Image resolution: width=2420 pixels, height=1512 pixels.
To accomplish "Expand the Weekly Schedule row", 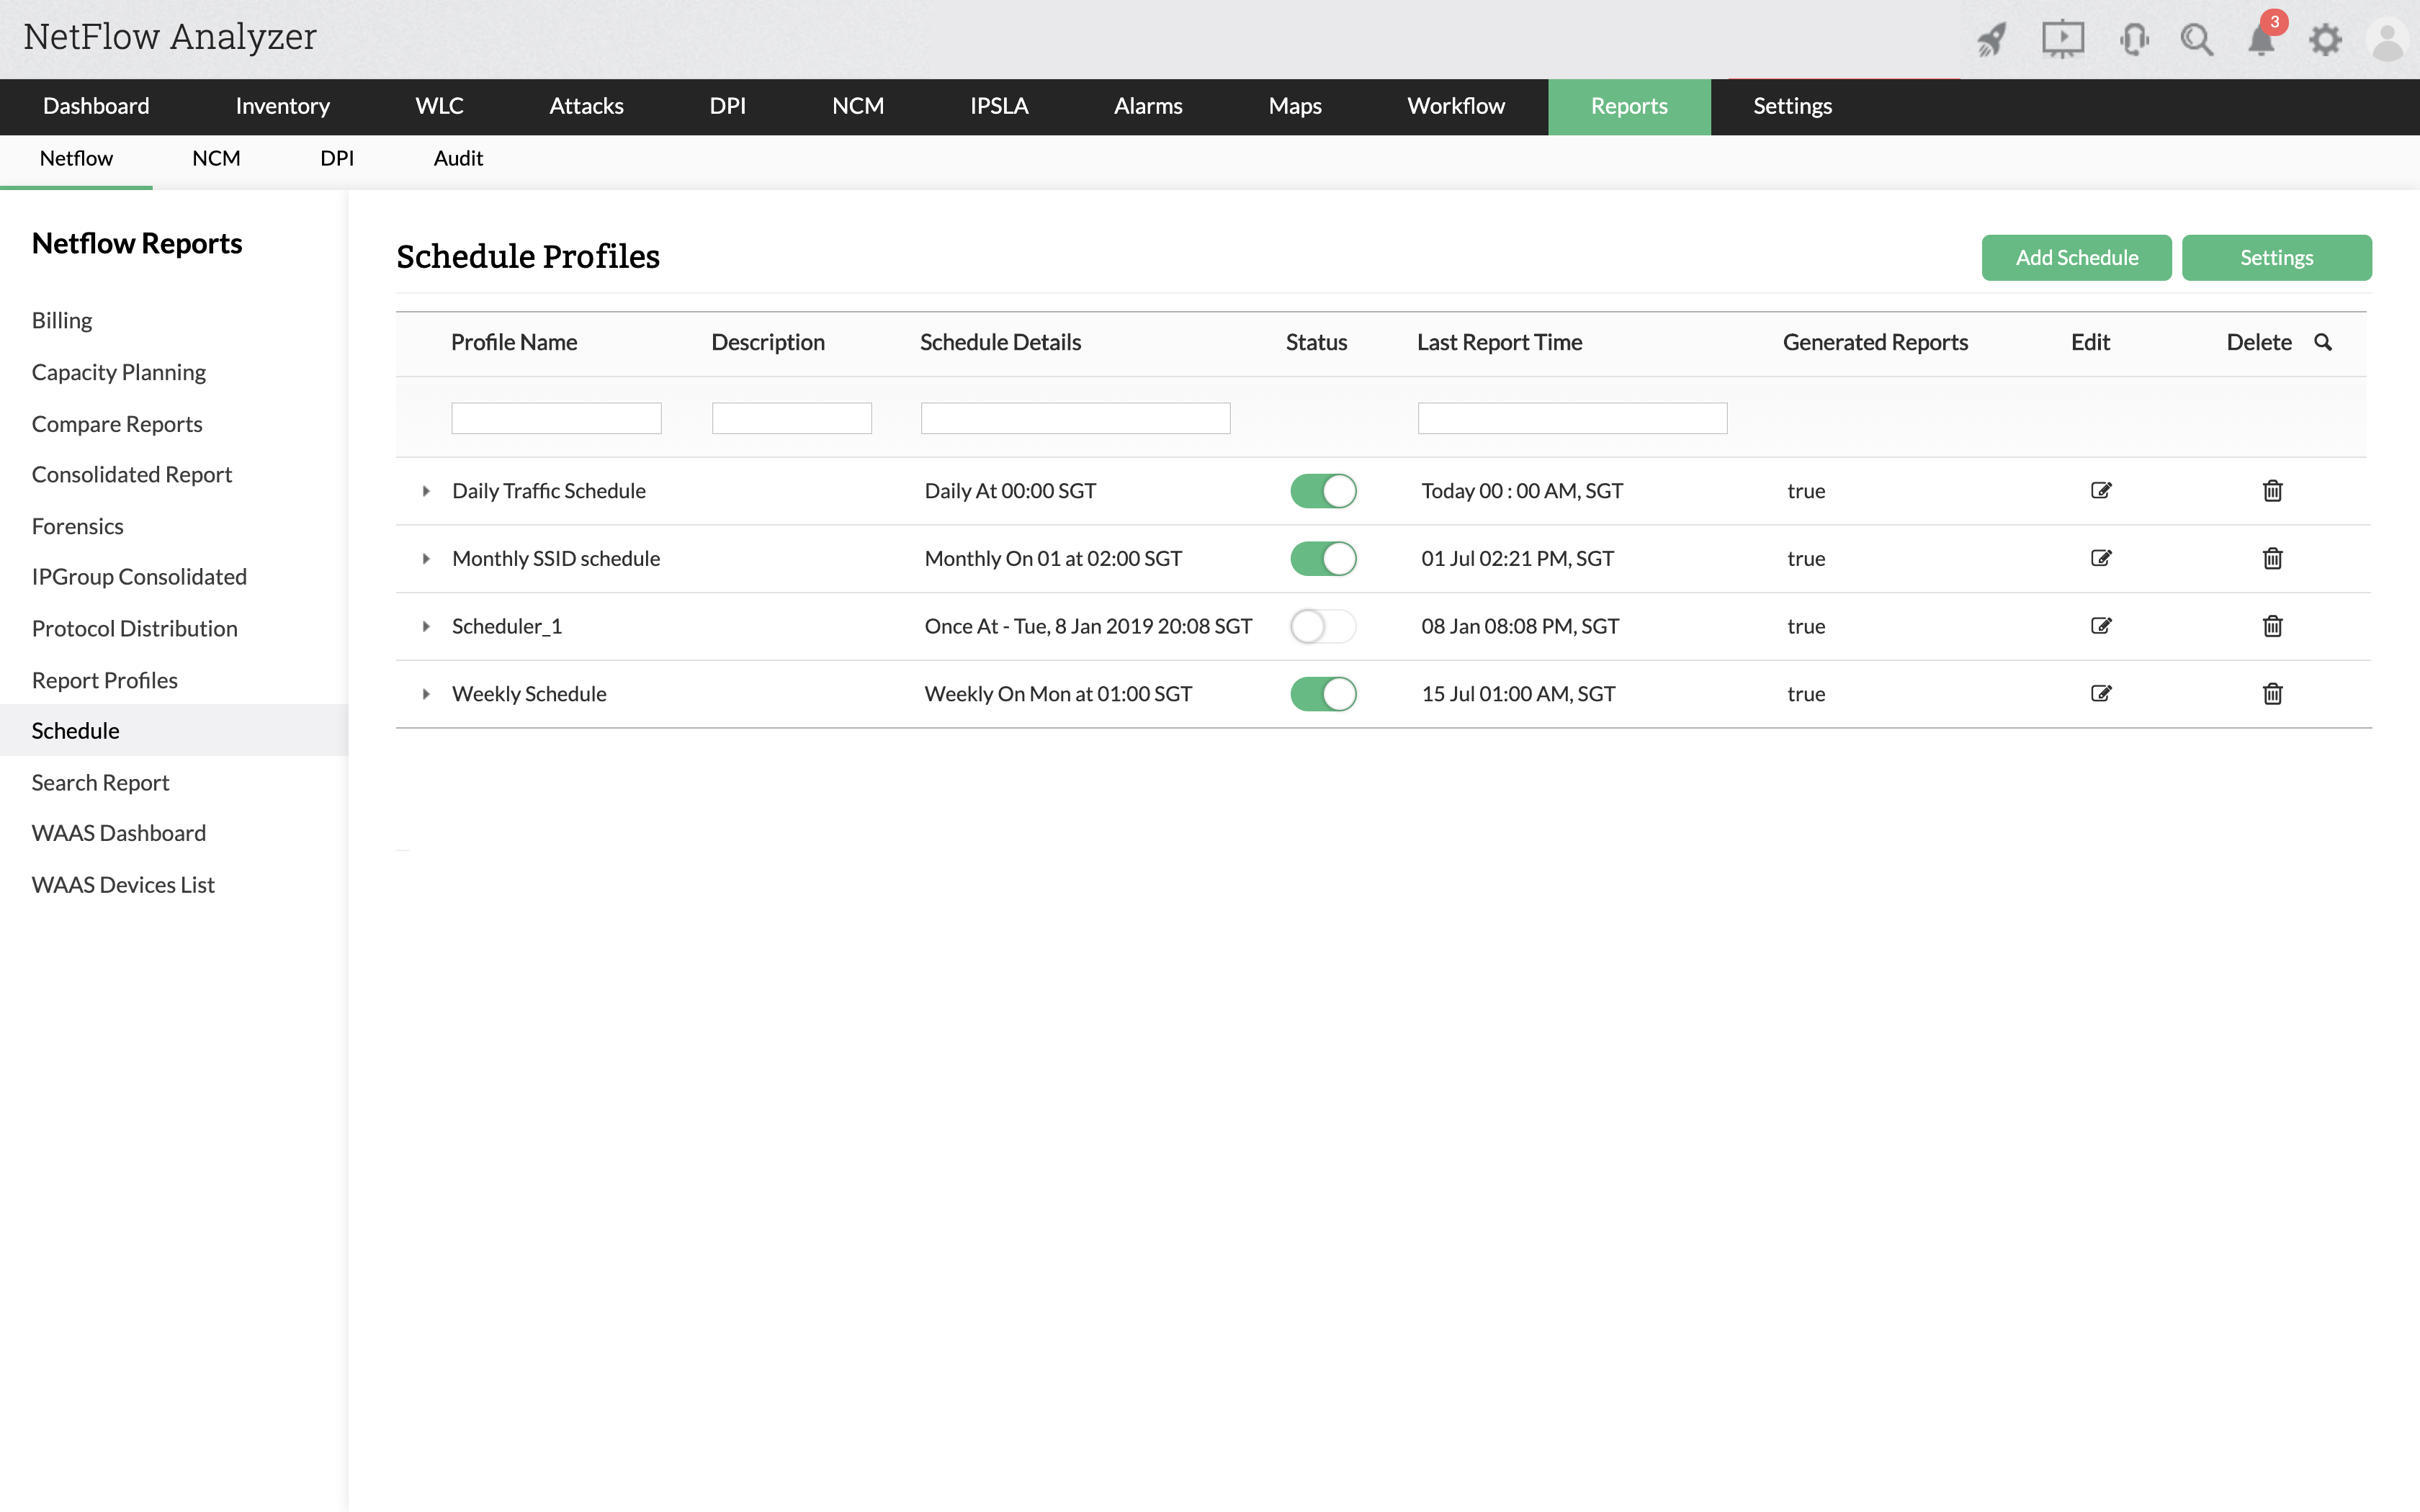I will pyautogui.click(x=426, y=694).
